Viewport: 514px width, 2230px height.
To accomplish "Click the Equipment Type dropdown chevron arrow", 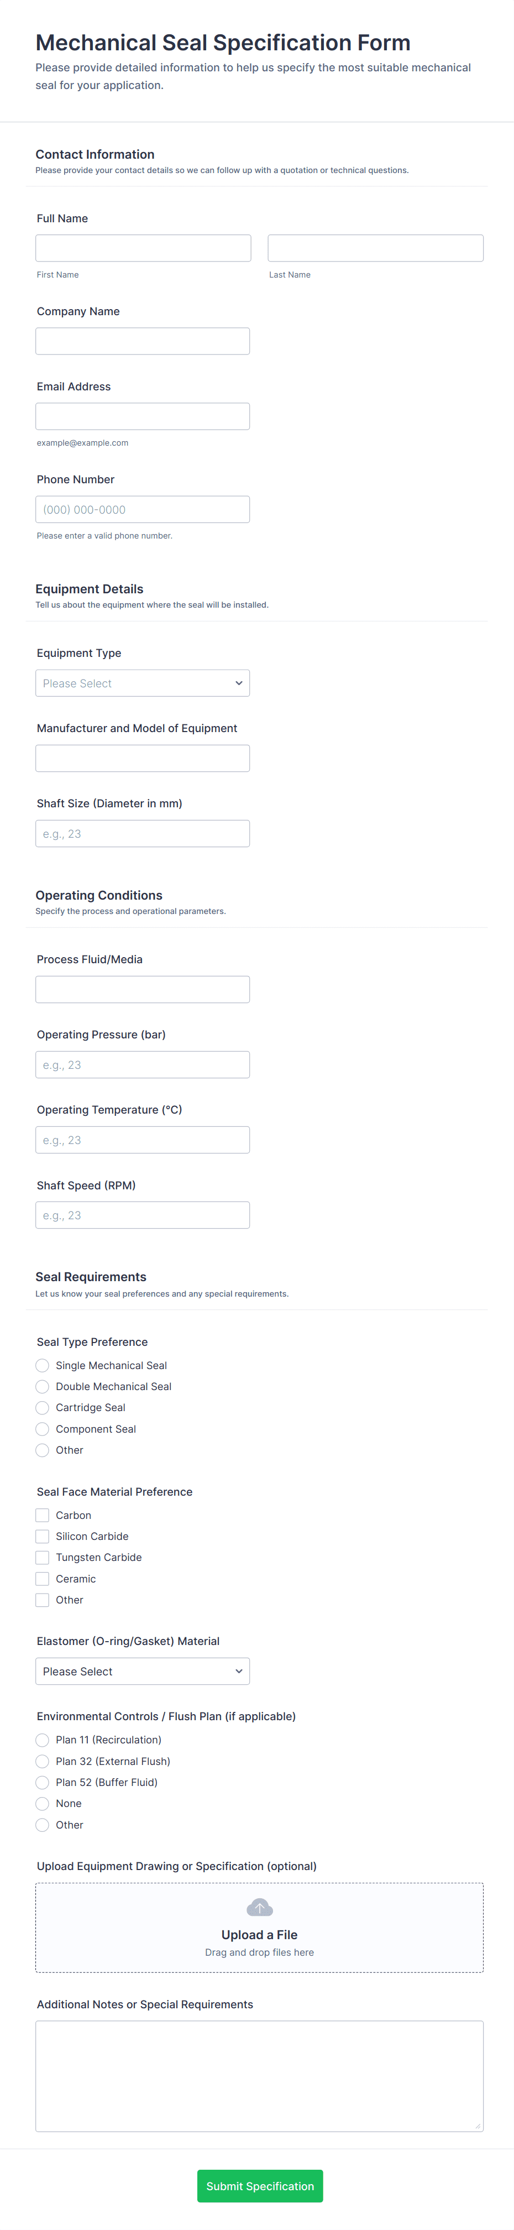I will (x=239, y=683).
